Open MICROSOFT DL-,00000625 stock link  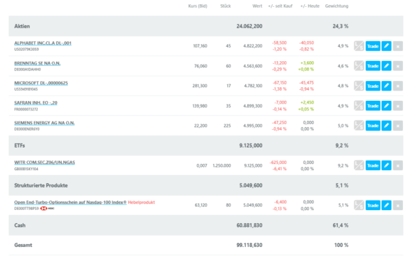[41, 83]
